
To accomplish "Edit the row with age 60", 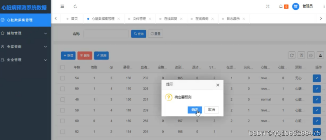I will coord(317,121).
